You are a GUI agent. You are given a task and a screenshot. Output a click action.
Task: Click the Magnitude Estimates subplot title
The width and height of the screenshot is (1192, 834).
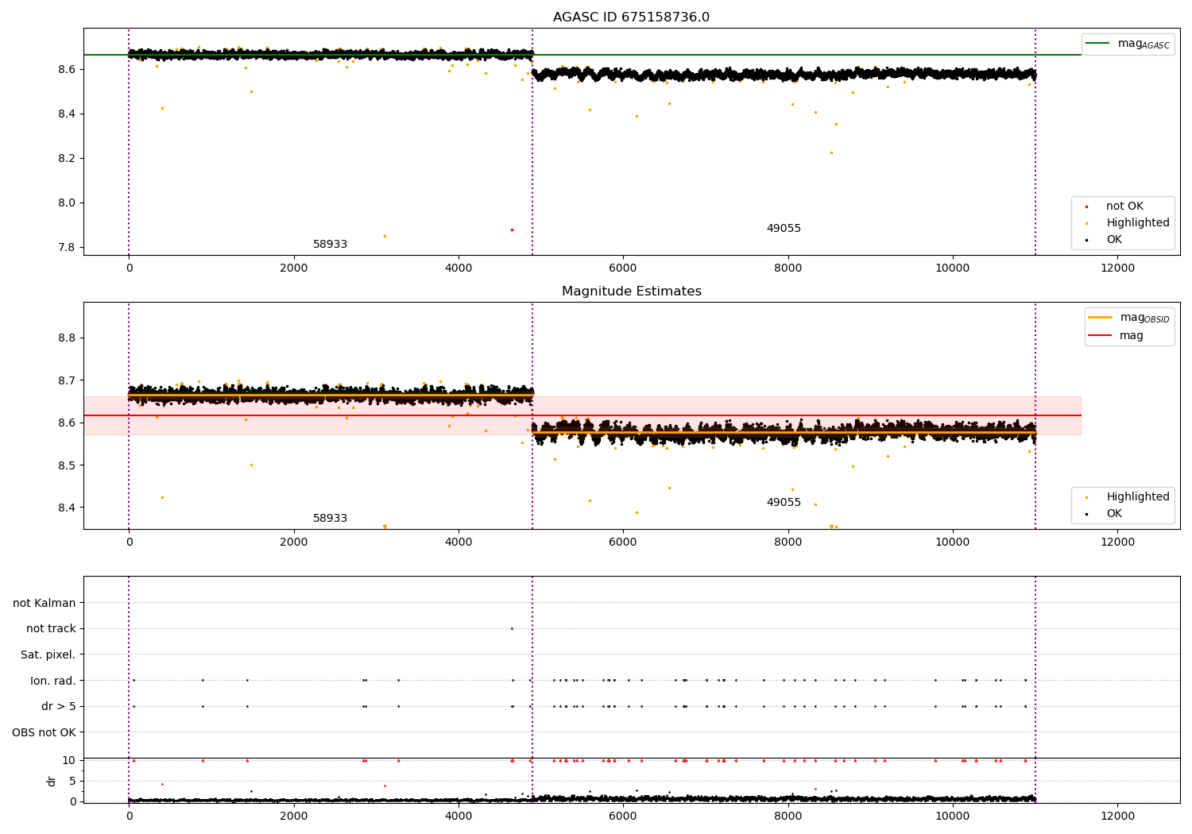tap(631, 292)
